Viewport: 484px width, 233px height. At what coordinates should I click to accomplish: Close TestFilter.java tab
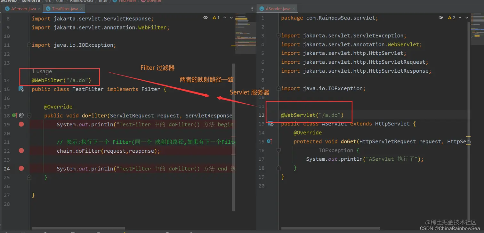(x=81, y=9)
